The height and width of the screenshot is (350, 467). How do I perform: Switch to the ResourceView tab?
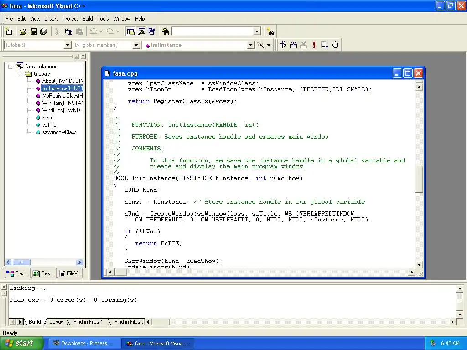click(x=43, y=273)
